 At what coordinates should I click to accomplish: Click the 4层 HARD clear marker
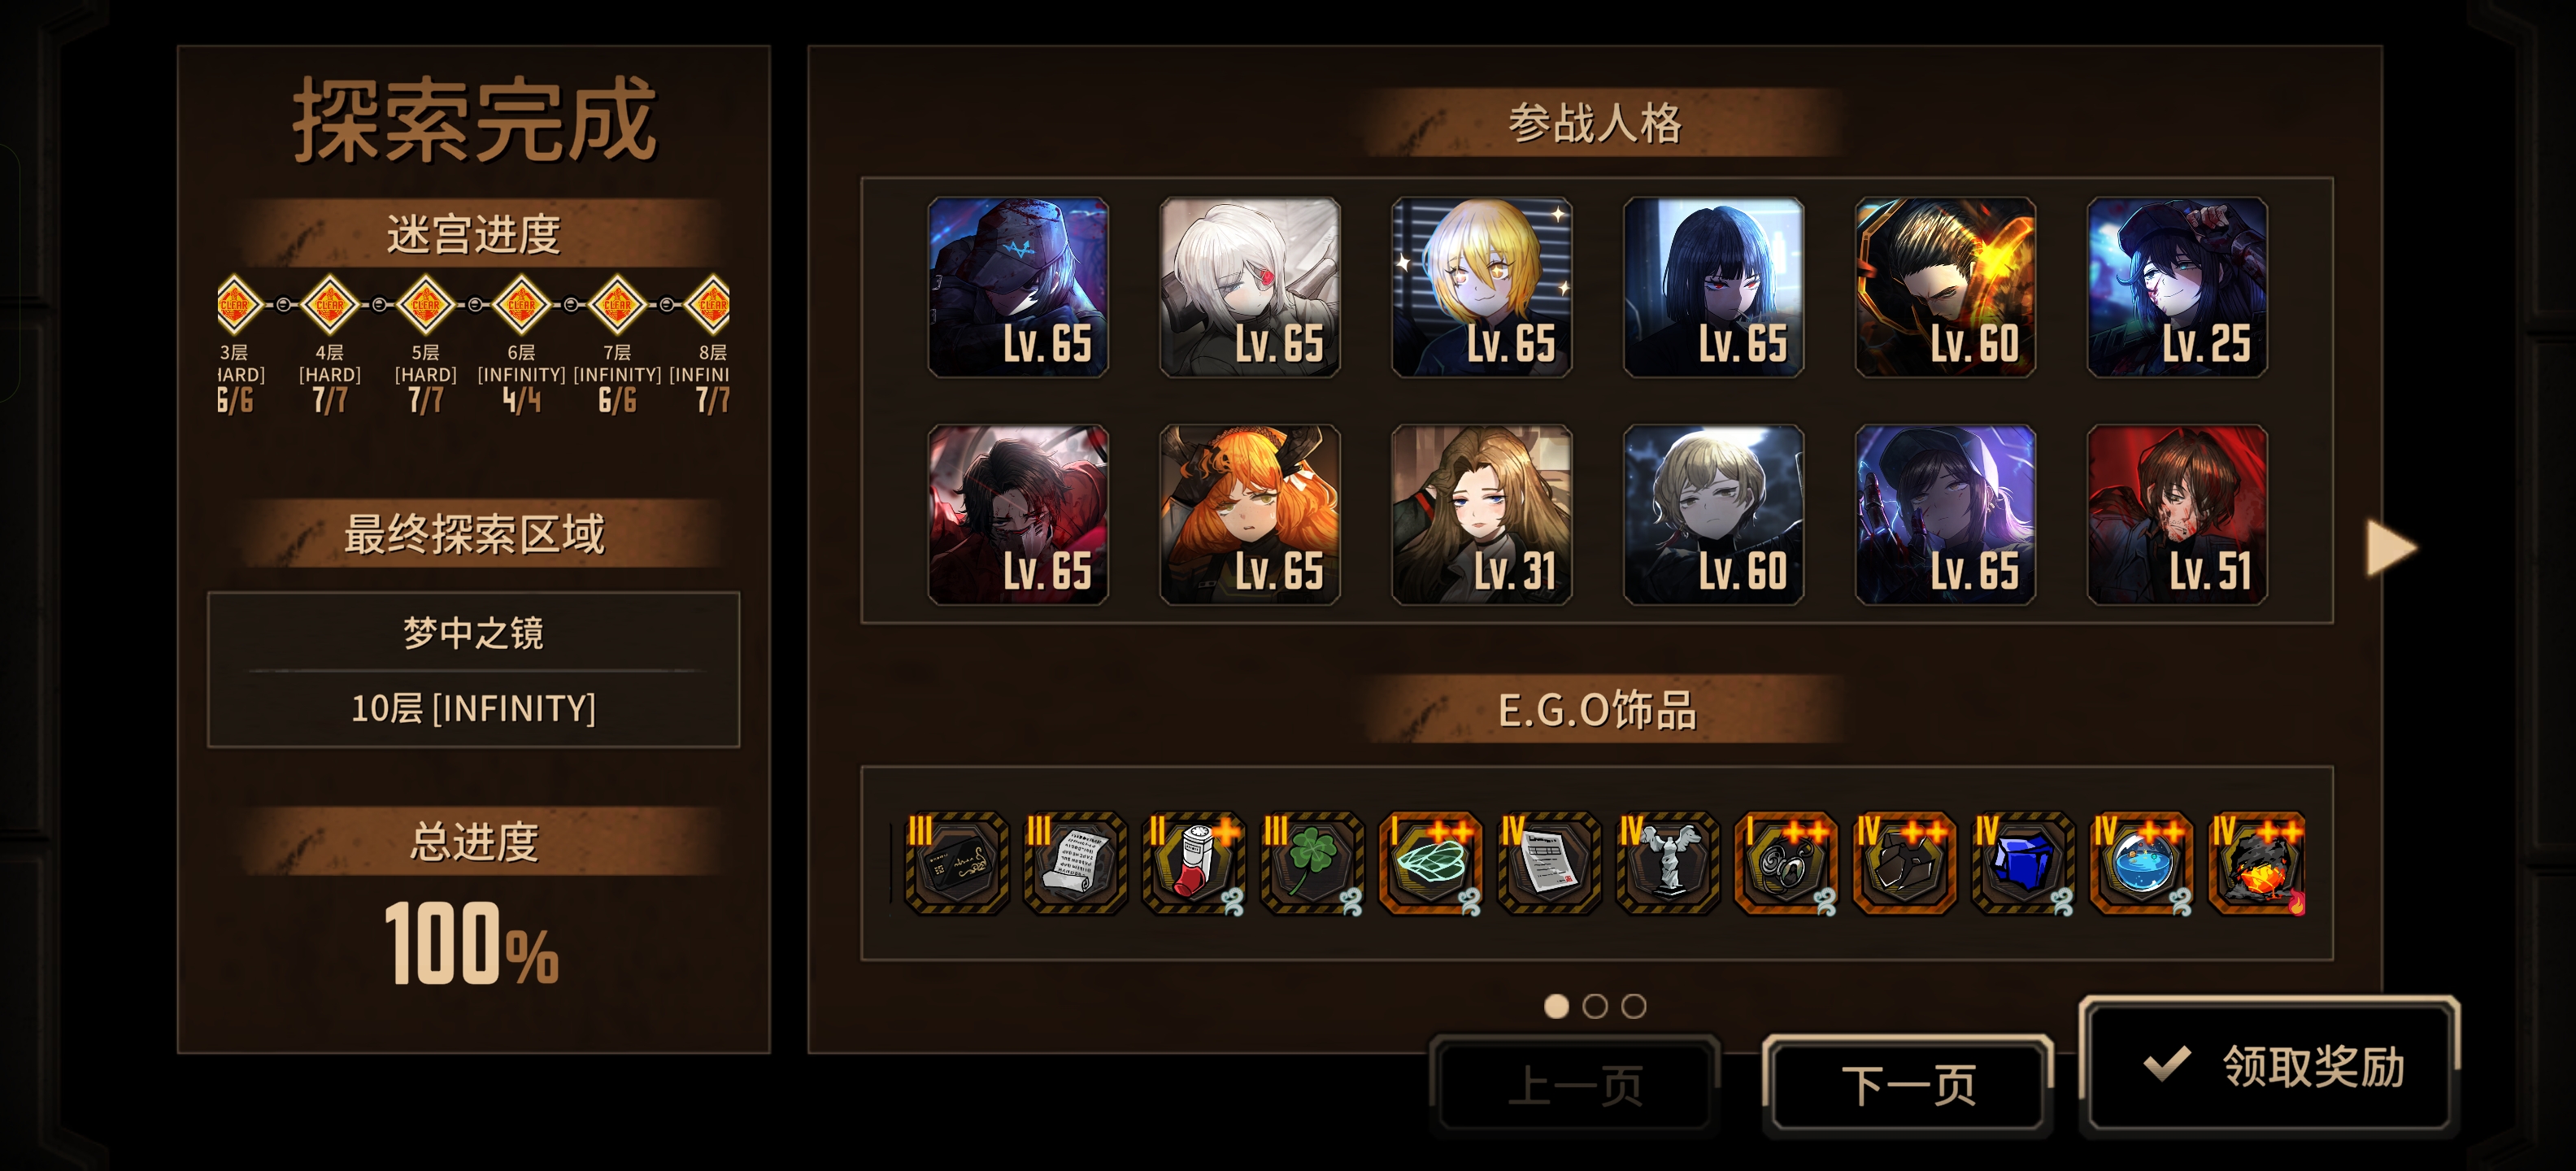tap(329, 304)
